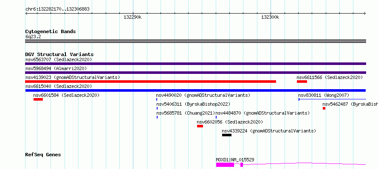Open the nsv6615040 (Sedlazeck2020) label
378x169 pixels.
[59, 86]
